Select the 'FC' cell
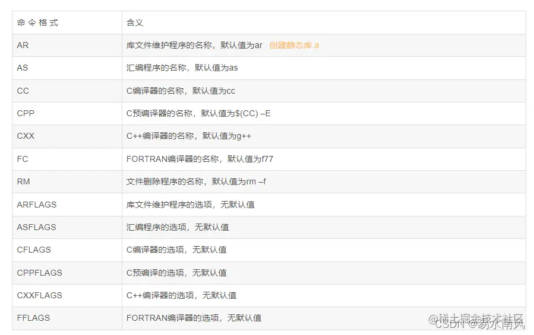Viewport: 534px width, 335px height. (x=67, y=159)
